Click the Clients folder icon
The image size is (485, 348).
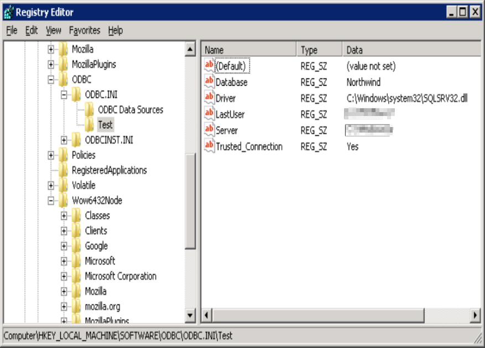pyautogui.click(x=77, y=231)
